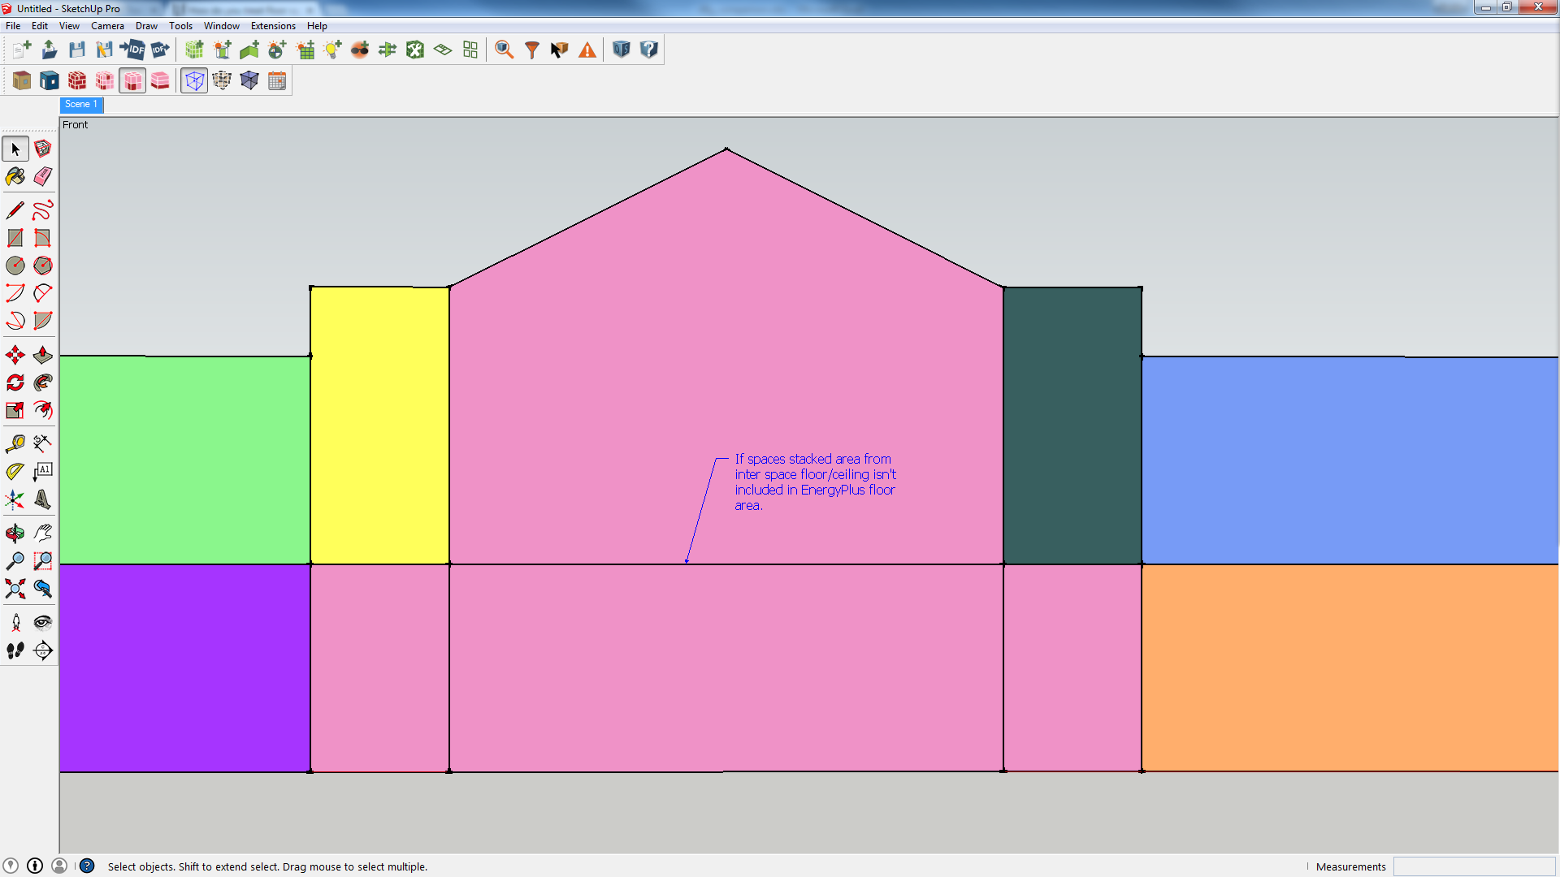This screenshot has width=1560, height=877.
Task: Pick the pink Eraser tool
Action: 43,176
